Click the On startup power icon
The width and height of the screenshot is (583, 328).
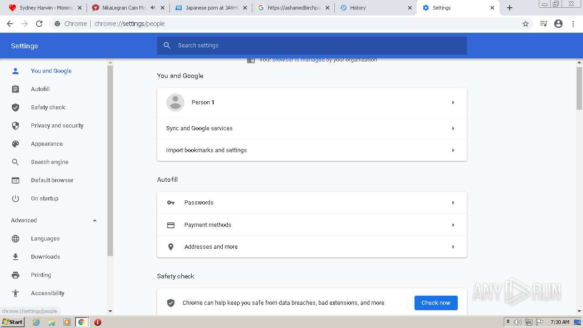point(15,199)
